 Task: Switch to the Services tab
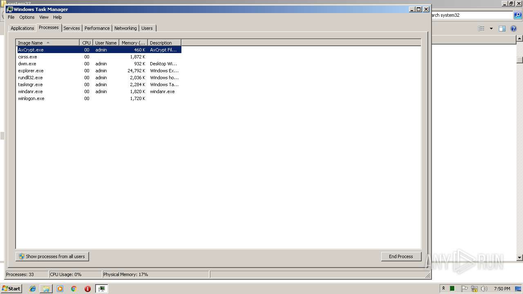72,28
